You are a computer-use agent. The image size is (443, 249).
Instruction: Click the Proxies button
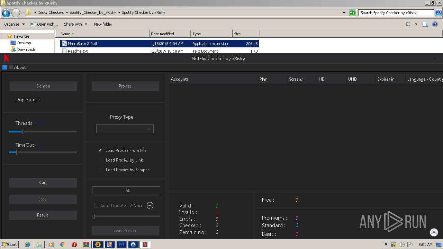click(125, 86)
